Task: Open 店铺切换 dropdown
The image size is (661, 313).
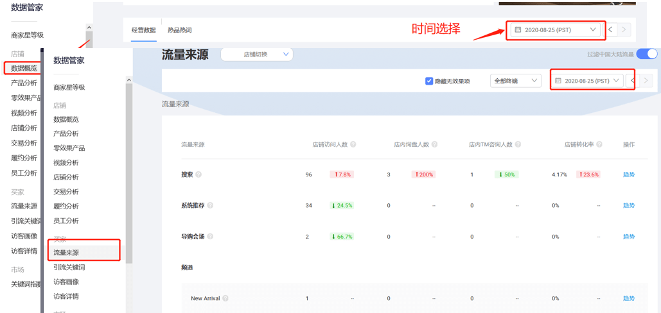Action: pos(257,55)
